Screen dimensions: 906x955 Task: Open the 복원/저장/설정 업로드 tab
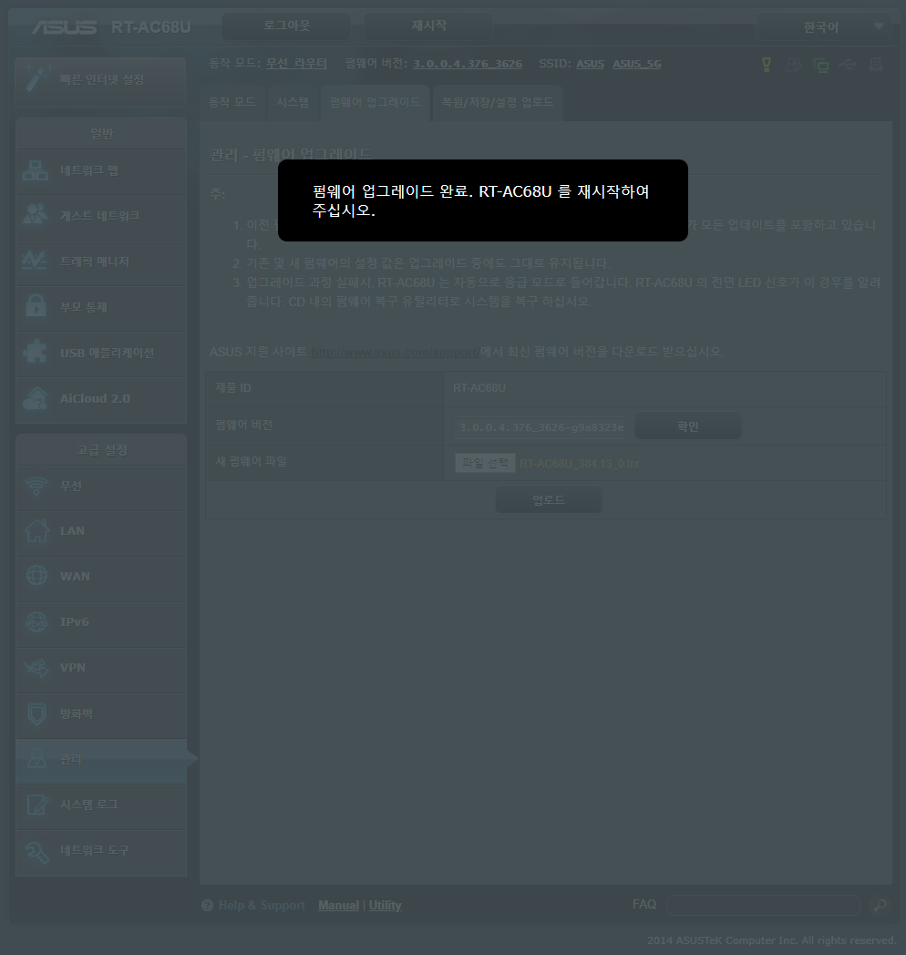click(497, 102)
